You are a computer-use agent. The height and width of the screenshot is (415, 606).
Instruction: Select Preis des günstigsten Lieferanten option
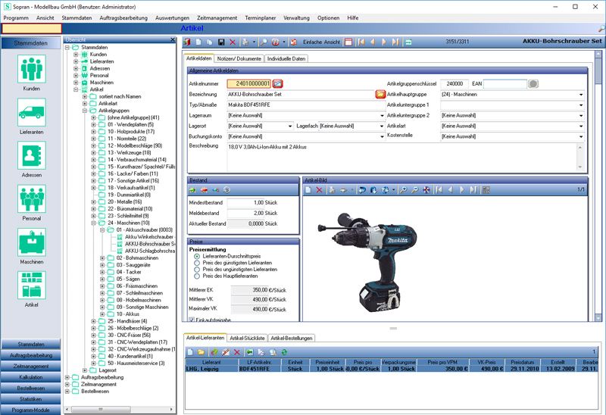click(x=197, y=263)
